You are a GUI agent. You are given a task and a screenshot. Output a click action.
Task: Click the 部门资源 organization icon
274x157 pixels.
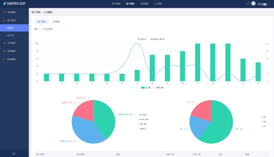click(4, 21)
